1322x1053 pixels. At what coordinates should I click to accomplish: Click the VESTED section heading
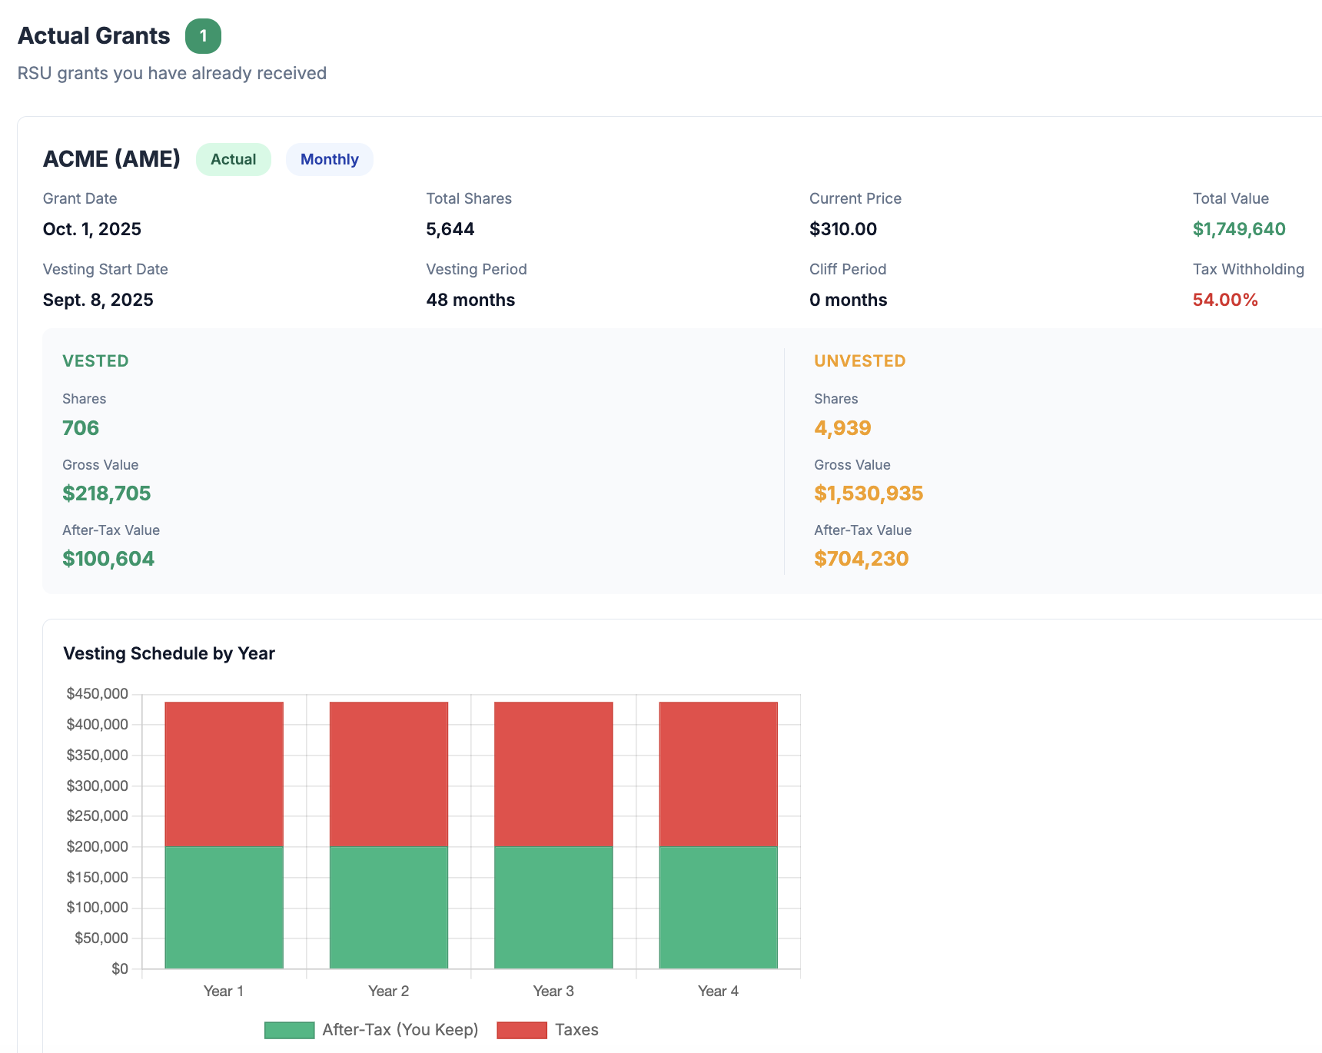(x=95, y=361)
